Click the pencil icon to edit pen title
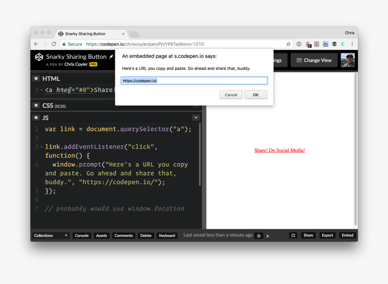Viewport: 388px width, 284px height. point(111,57)
